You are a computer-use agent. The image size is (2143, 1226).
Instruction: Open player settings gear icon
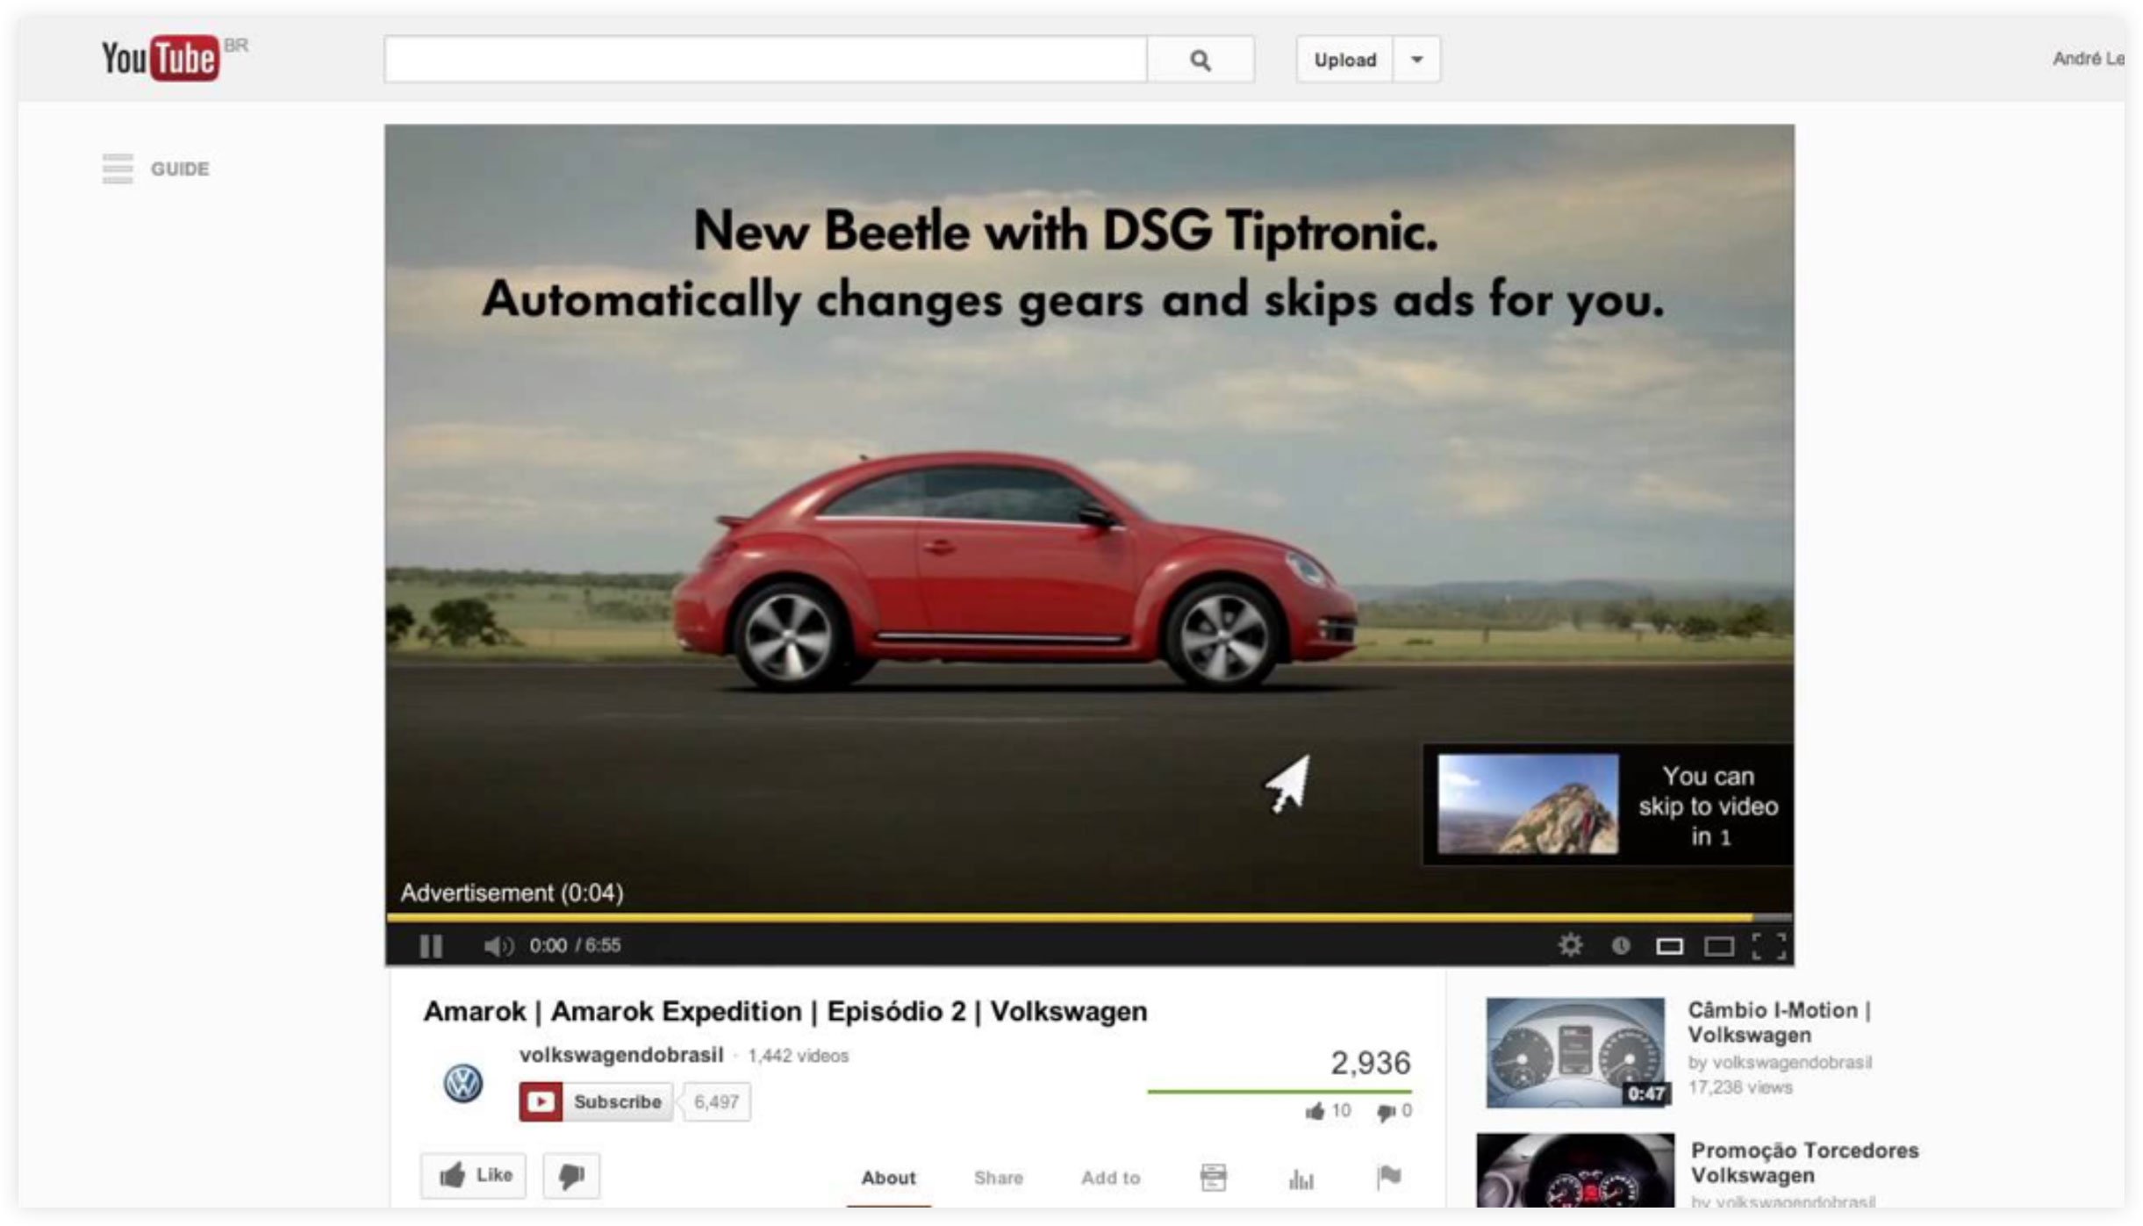[x=1570, y=944]
